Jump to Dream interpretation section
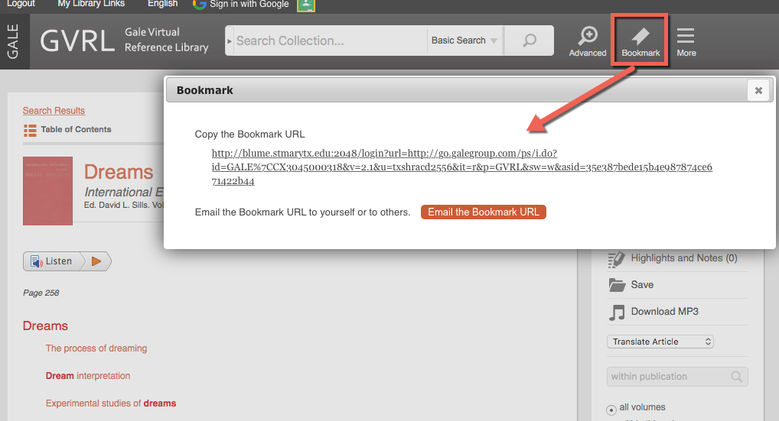The height and width of the screenshot is (421, 779). coord(88,376)
